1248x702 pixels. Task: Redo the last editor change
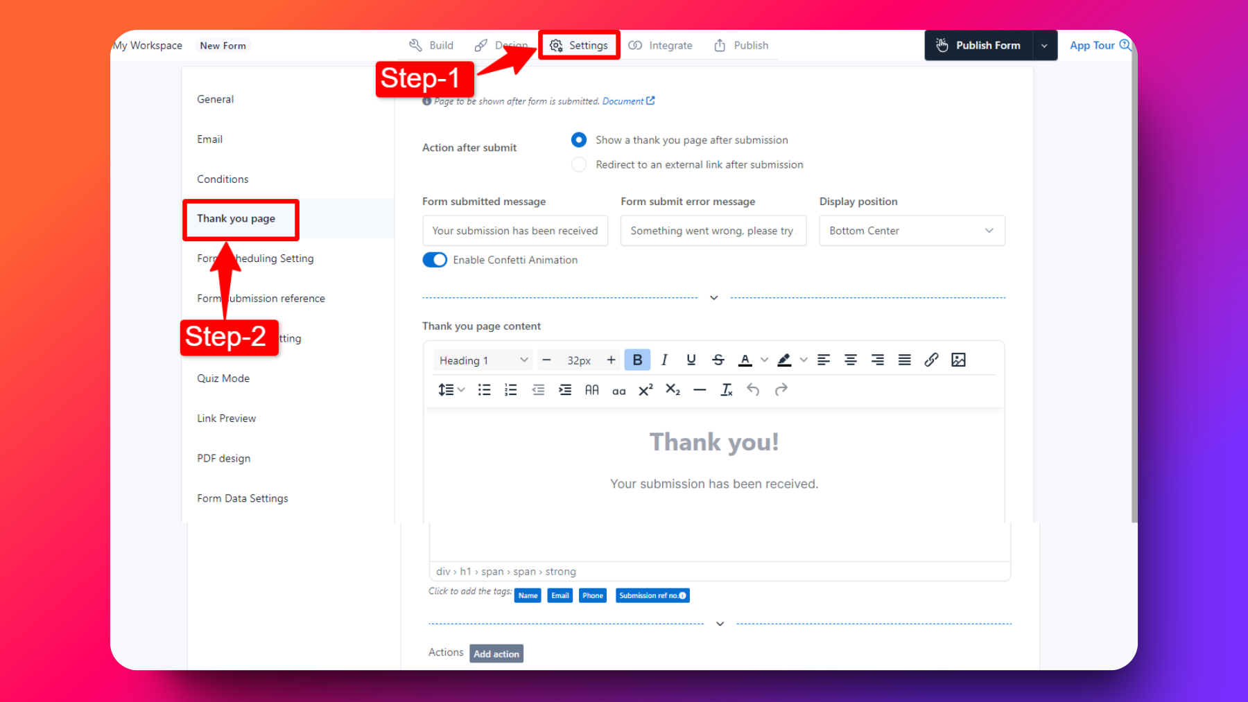pyautogui.click(x=781, y=390)
